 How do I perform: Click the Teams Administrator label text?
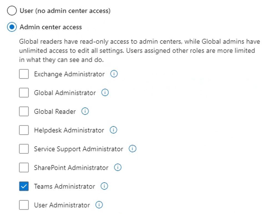(x=64, y=186)
